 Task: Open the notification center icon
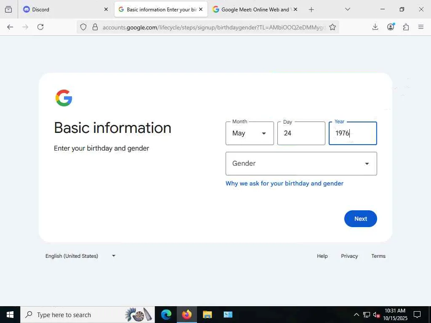[x=417, y=315]
